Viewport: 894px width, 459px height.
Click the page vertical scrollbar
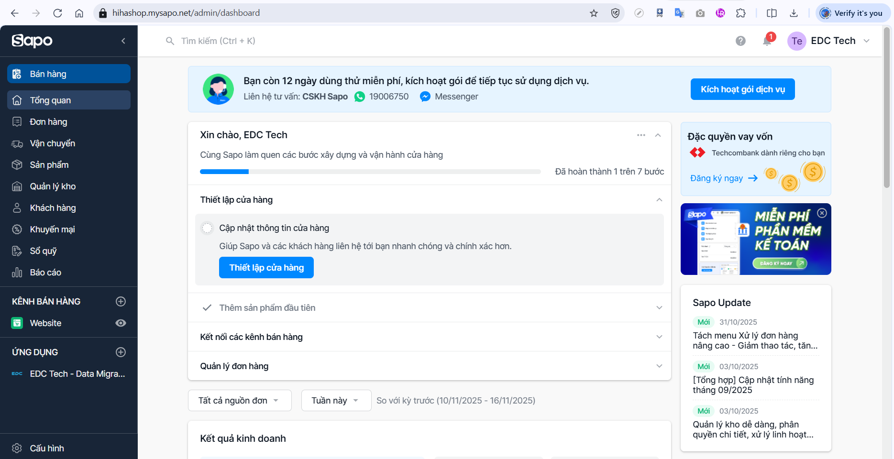[x=887, y=108]
